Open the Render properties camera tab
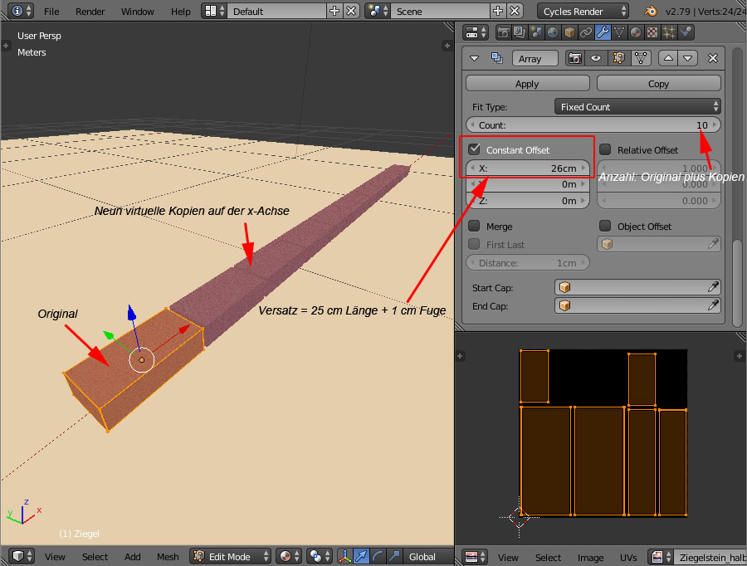This screenshot has width=747, height=566. point(503,33)
